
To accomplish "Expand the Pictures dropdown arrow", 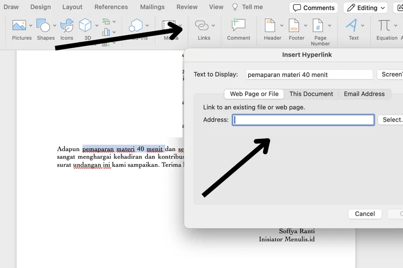I will 31,25.
